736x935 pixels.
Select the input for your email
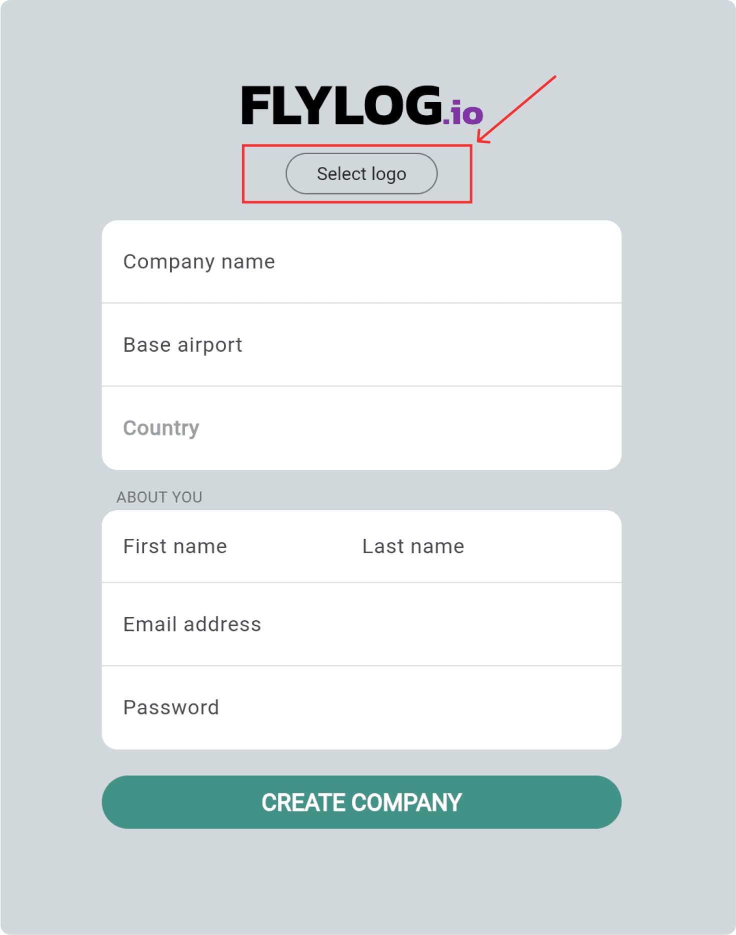361,624
